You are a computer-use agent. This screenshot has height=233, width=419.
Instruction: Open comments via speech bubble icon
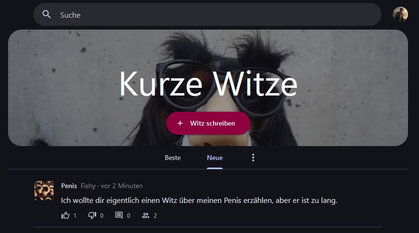[119, 215]
